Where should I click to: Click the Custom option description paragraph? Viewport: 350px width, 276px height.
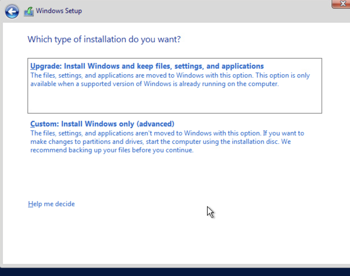tap(167, 142)
